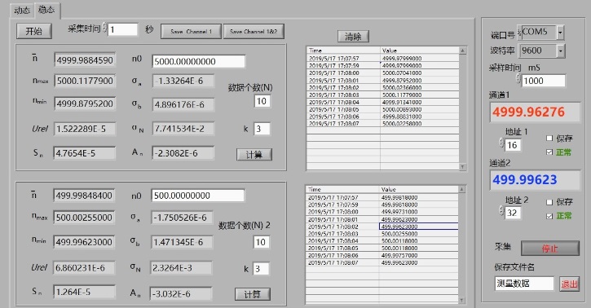Screen dimensions: 591x308
Task: Click the 退出 exit button
Action: pyautogui.click(x=569, y=284)
